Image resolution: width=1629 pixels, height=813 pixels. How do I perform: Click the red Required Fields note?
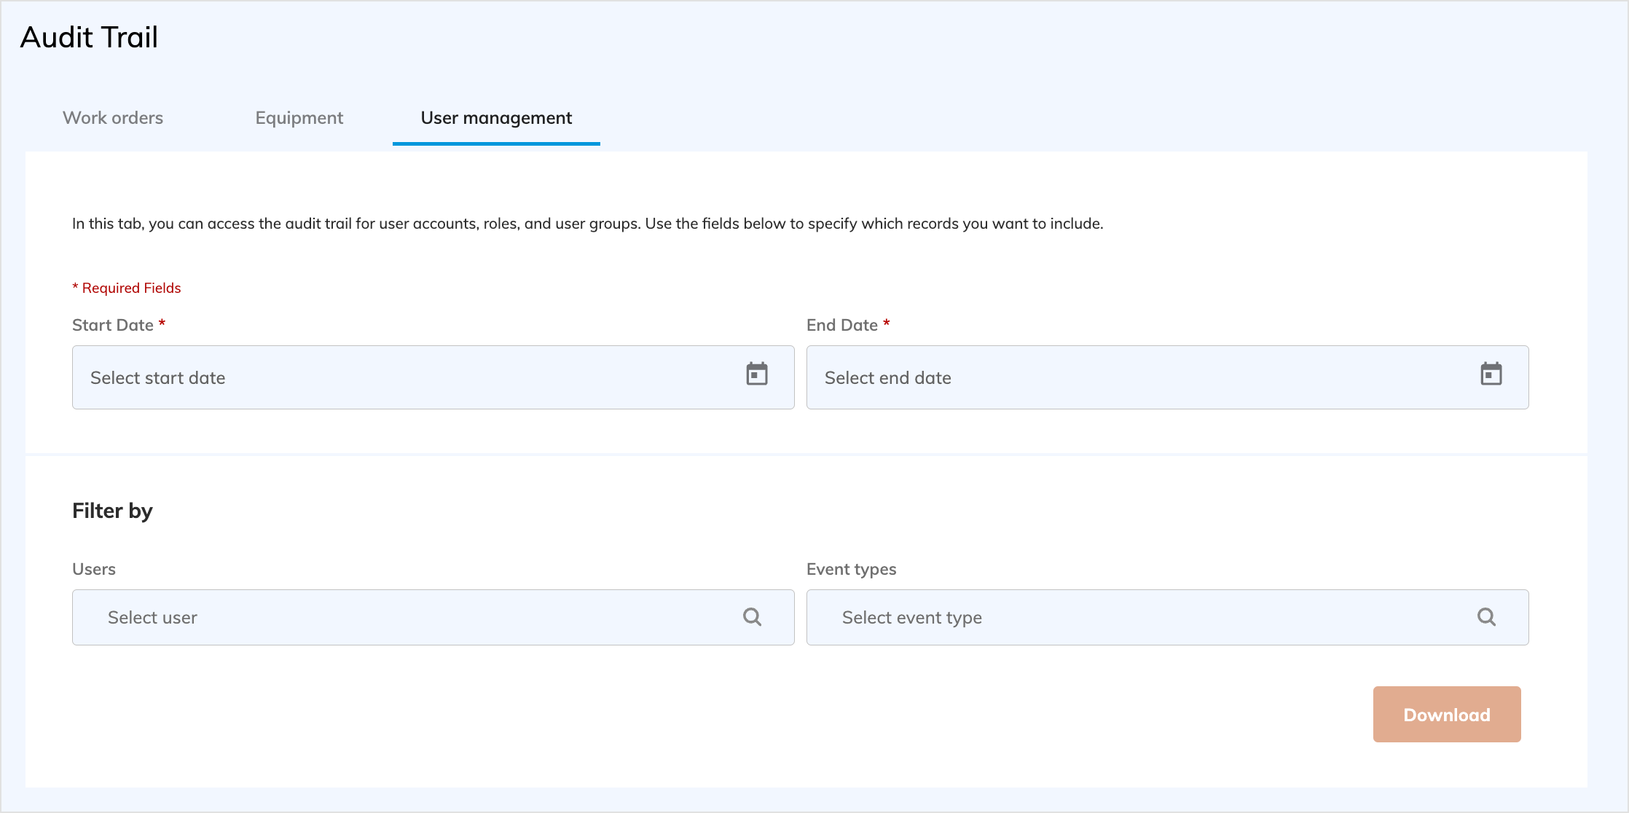pos(127,288)
